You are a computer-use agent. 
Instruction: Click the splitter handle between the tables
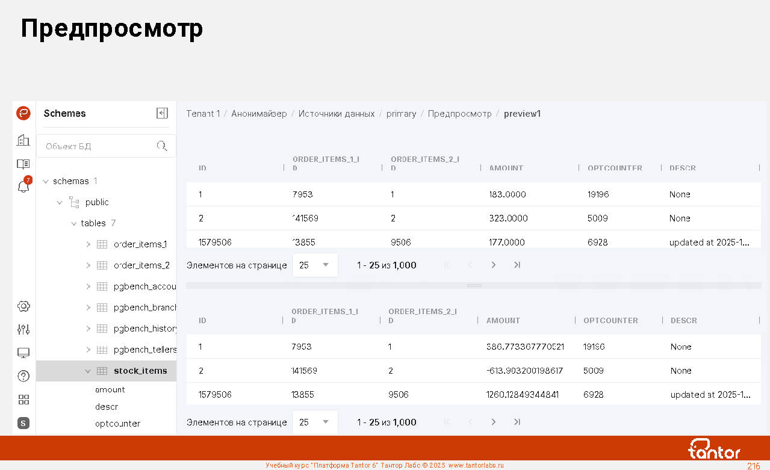point(474,285)
